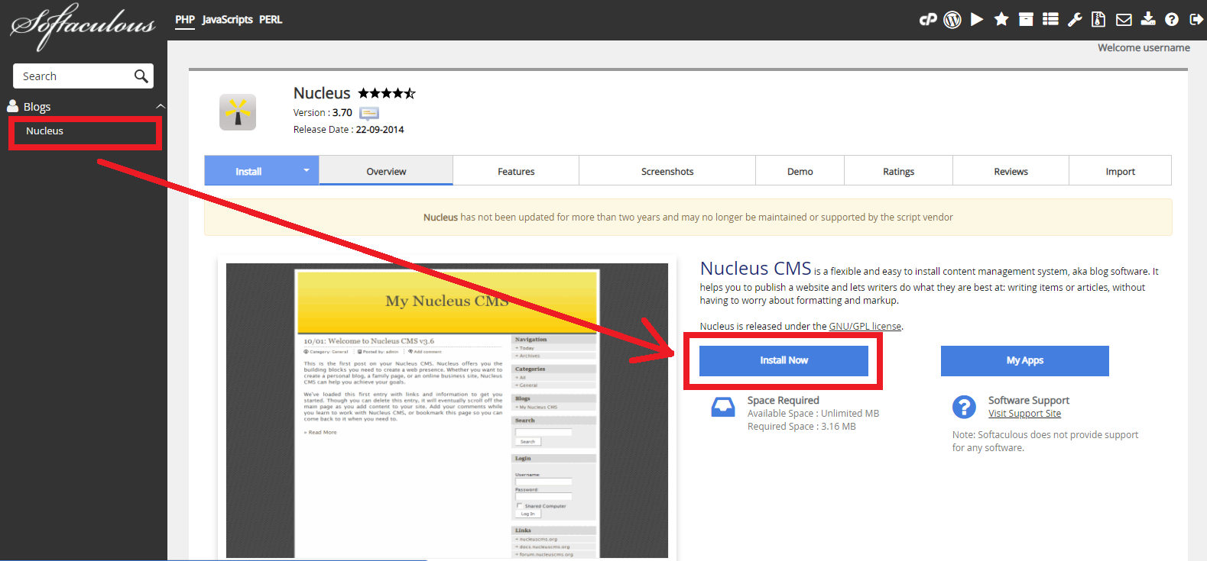Select the JavaScripts menu
Screen dimensions: 1207x561
(227, 20)
